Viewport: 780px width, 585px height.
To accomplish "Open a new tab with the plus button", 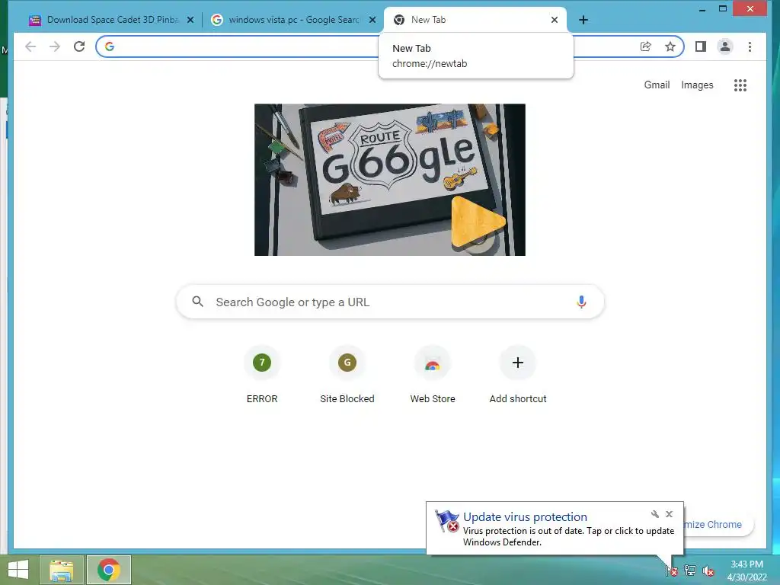I will [583, 20].
